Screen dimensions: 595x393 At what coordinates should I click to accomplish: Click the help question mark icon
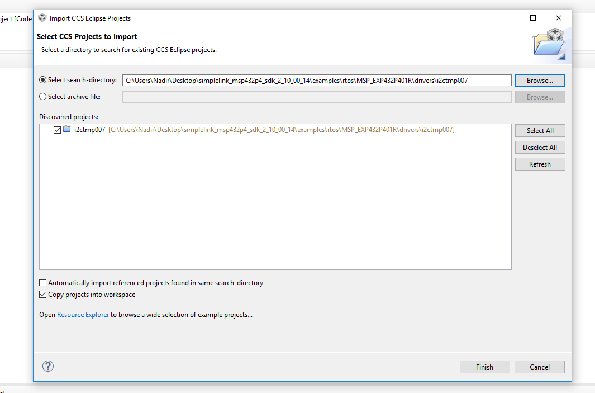click(x=48, y=366)
